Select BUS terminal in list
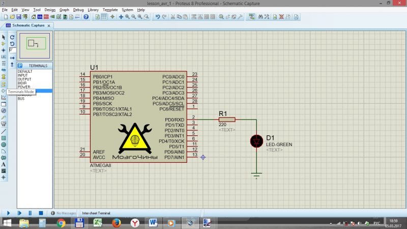407x229 pixels. (x=21, y=99)
